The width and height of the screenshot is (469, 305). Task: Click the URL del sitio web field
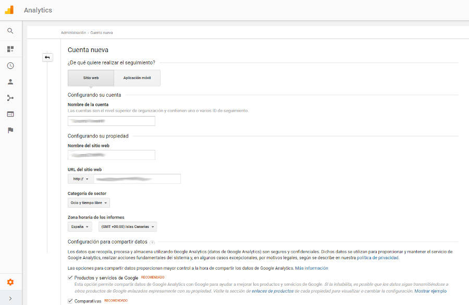(x=137, y=179)
